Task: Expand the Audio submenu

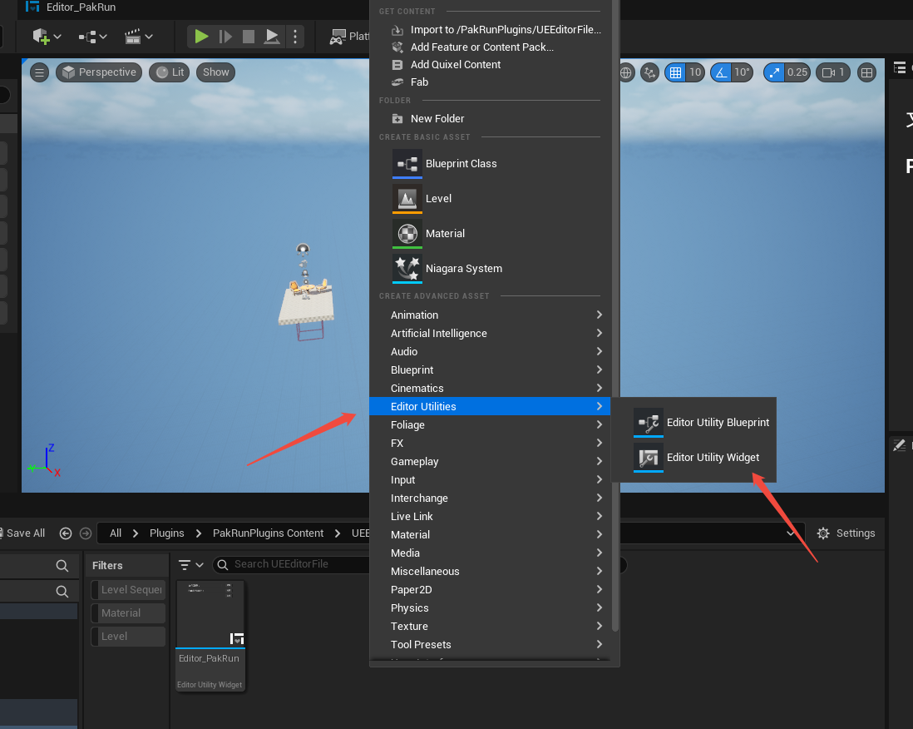Action: tap(491, 351)
